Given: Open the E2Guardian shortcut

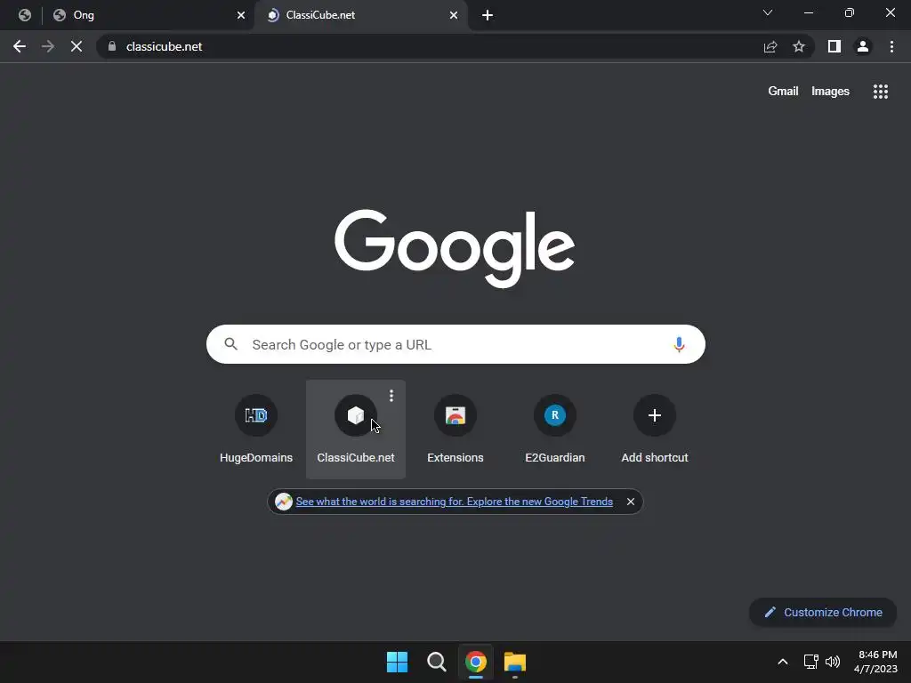Looking at the screenshot, I should 555,430.
